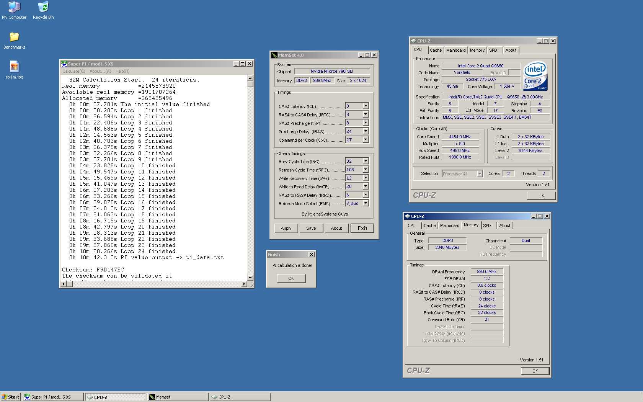
Task: Open Write Recovery Time (tWR) dropdown
Action: (366, 178)
